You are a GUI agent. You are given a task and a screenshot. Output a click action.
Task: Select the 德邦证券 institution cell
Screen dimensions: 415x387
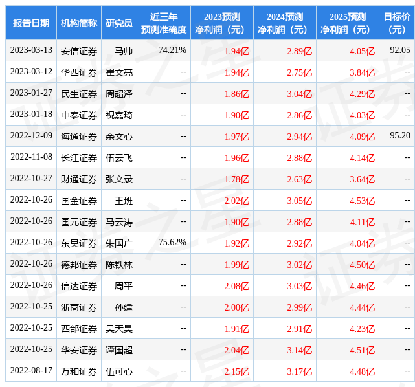(79, 265)
